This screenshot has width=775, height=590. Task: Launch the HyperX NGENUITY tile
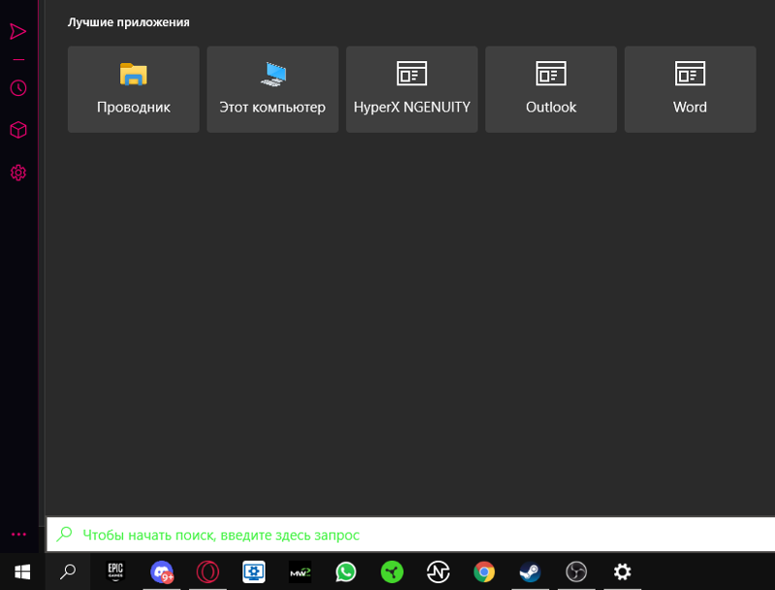(x=412, y=89)
